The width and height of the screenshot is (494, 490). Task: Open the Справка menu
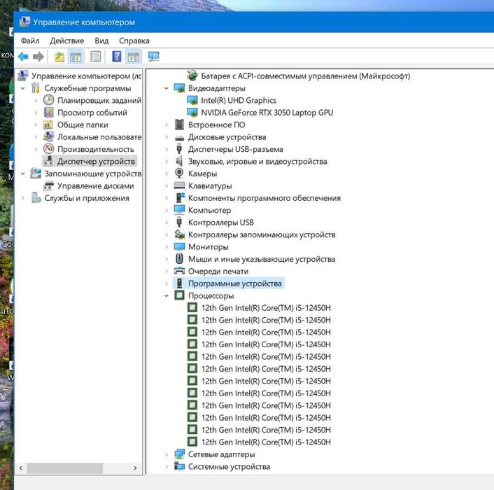click(x=134, y=41)
